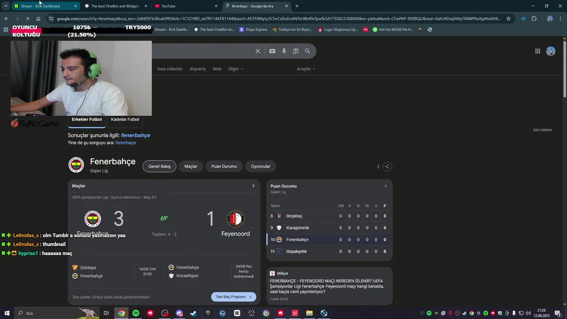The height and width of the screenshot is (319, 567).
Task: Go to the browser home page
Action: 38,19
